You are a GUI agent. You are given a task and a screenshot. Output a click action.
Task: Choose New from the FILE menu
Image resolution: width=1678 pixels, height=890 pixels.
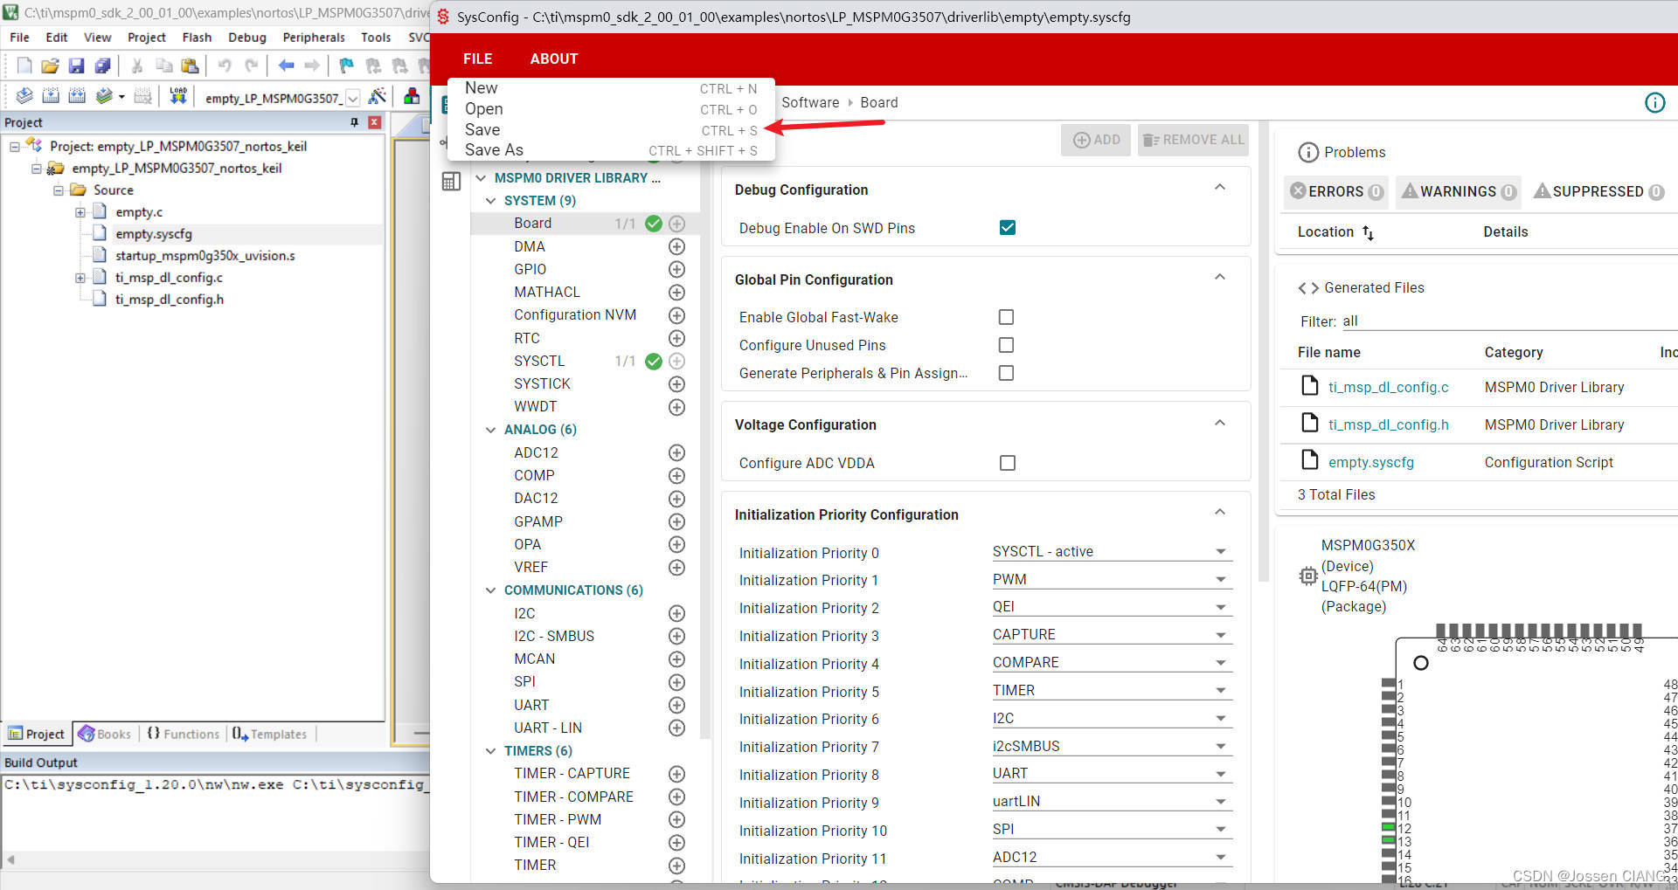(611, 88)
